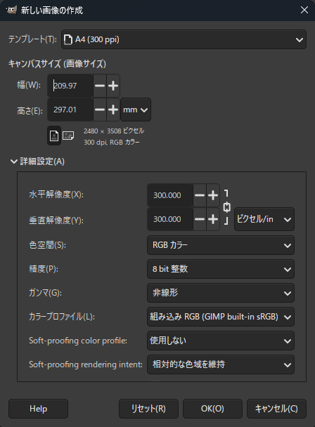The width and height of the screenshot is (315, 427).
Task: Increase width with plus button
Action: click(113, 86)
